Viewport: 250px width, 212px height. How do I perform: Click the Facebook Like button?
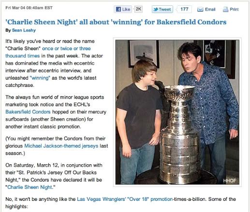pyautogui.click(x=123, y=9)
